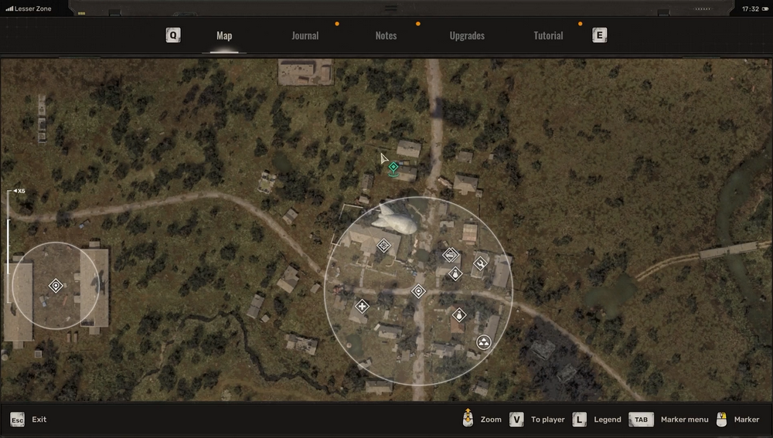Click the E key next-tab icon
Viewport: 773px width, 438px height.
coord(600,35)
